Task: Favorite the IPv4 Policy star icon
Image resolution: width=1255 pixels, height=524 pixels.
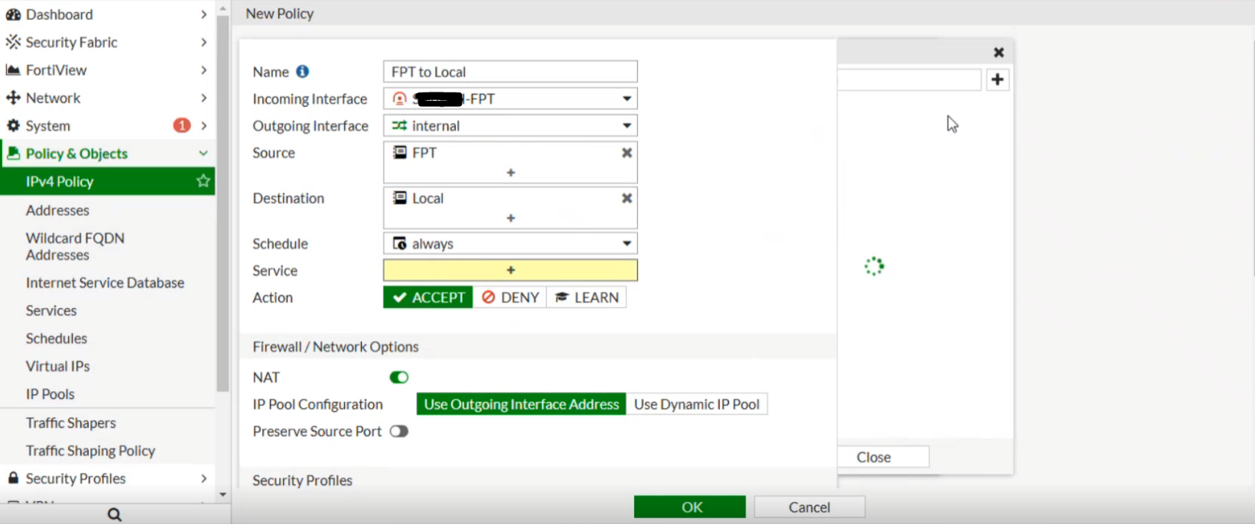Action: pos(203,181)
